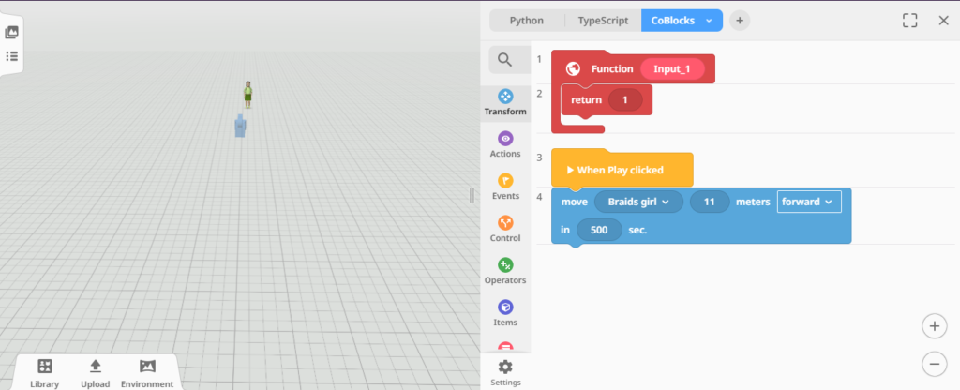Select the CoBlocks tab
The image size is (960, 390).
673,21
